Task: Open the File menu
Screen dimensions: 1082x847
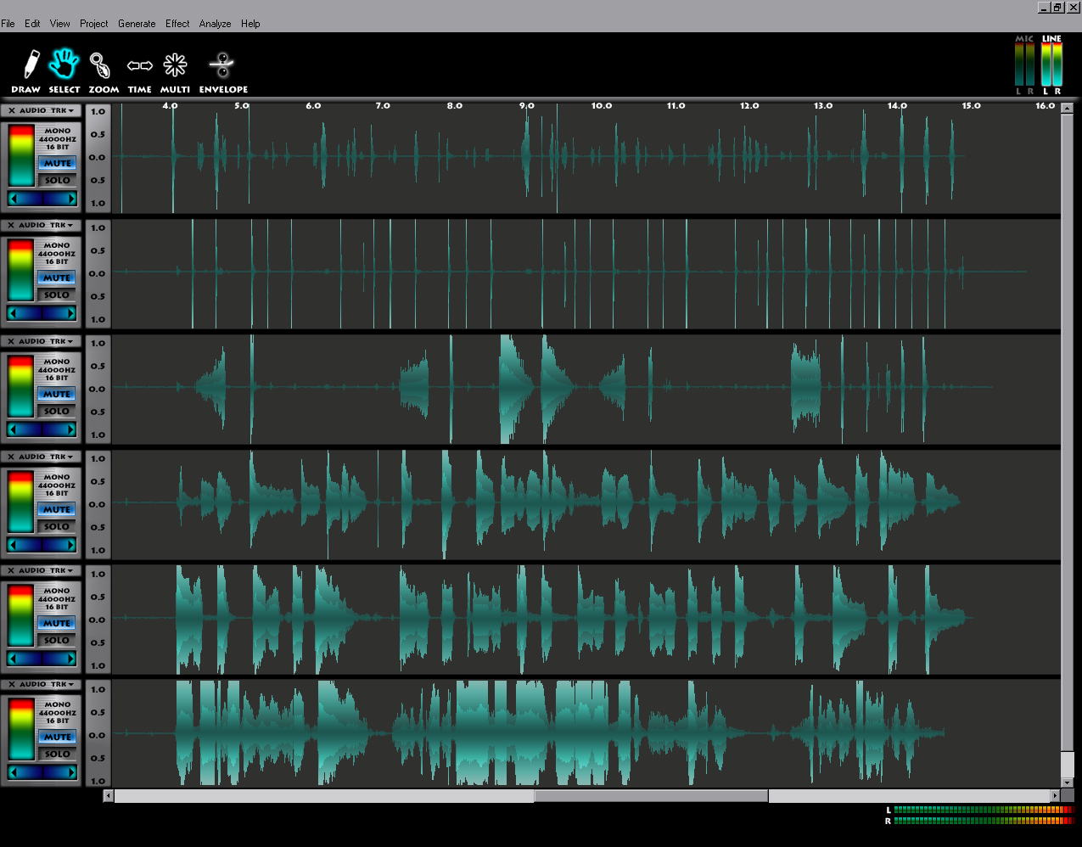Action: [8, 24]
